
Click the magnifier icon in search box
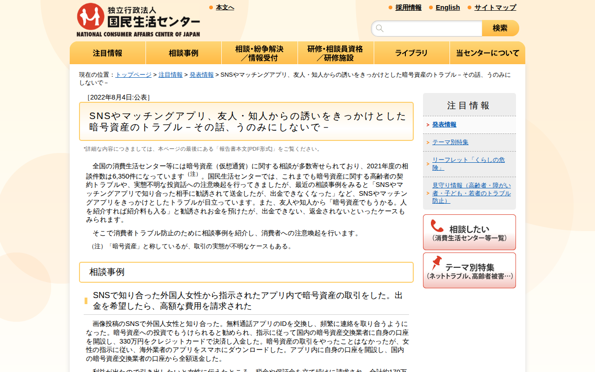pyautogui.click(x=380, y=28)
